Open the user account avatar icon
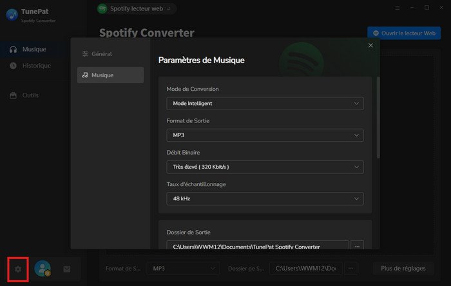The width and height of the screenshot is (451, 286). click(x=43, y=269)
